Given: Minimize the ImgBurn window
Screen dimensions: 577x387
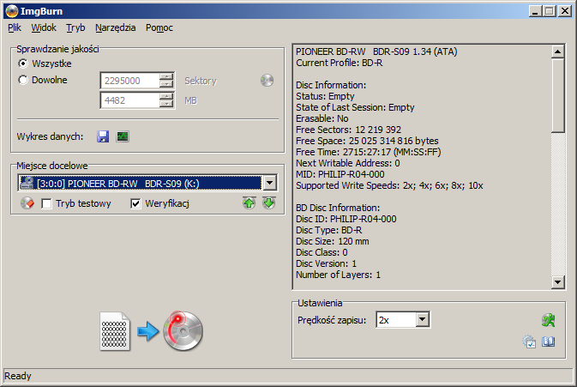Looking at the screenshot, I should click(535, 11).
